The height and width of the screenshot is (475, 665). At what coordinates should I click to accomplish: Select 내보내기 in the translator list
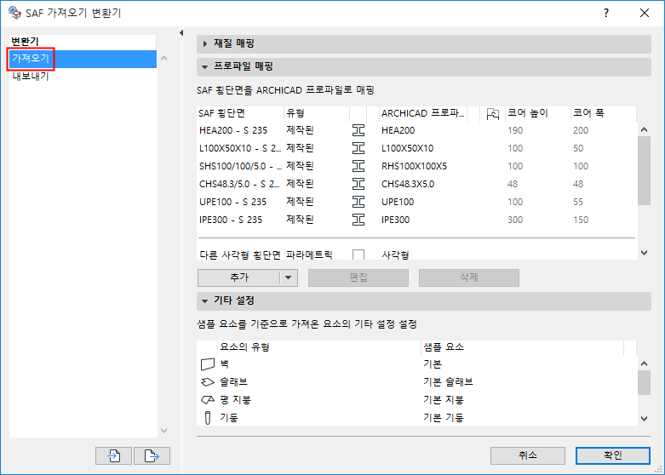pyautogui.click(x=83, y=77)
